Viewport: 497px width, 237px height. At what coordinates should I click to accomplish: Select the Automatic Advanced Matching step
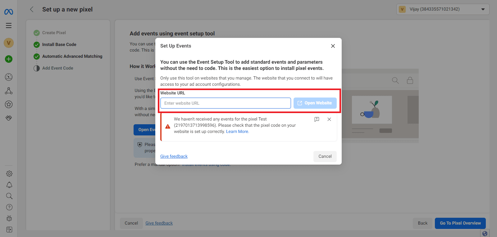pos(72,56)
